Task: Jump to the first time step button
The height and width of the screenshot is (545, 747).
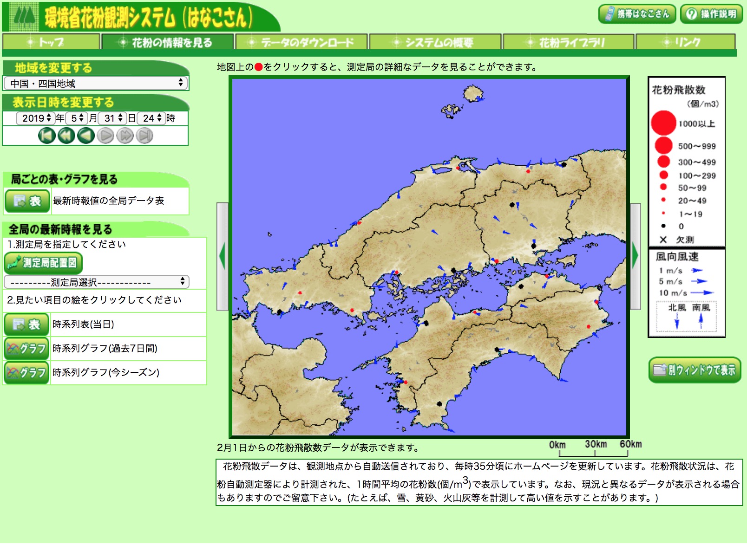Action: (x=46, y=136)
